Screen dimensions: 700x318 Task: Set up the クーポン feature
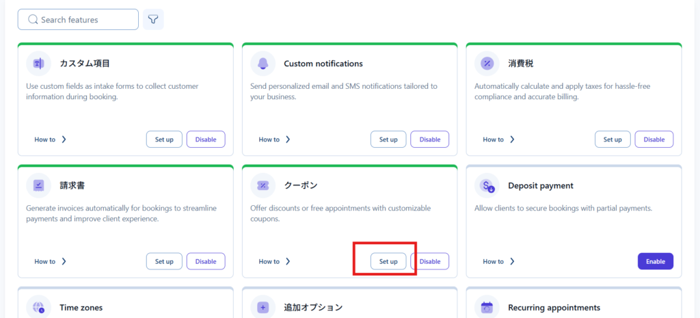388,261
